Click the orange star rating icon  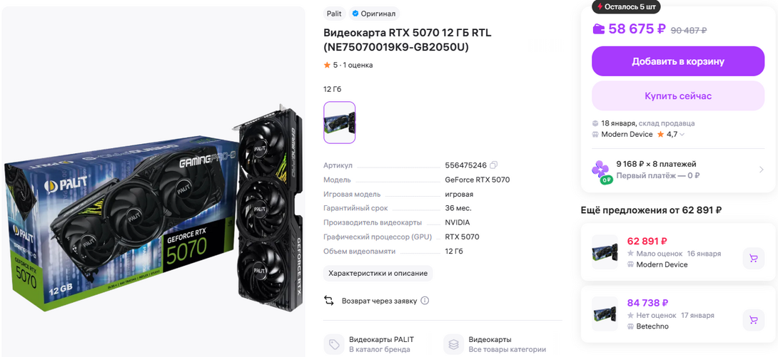pos(327,65)
